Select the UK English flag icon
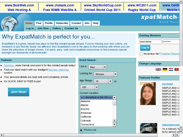Image resolution: width=183 pixels, height=137 pixels. click(158, 69)
